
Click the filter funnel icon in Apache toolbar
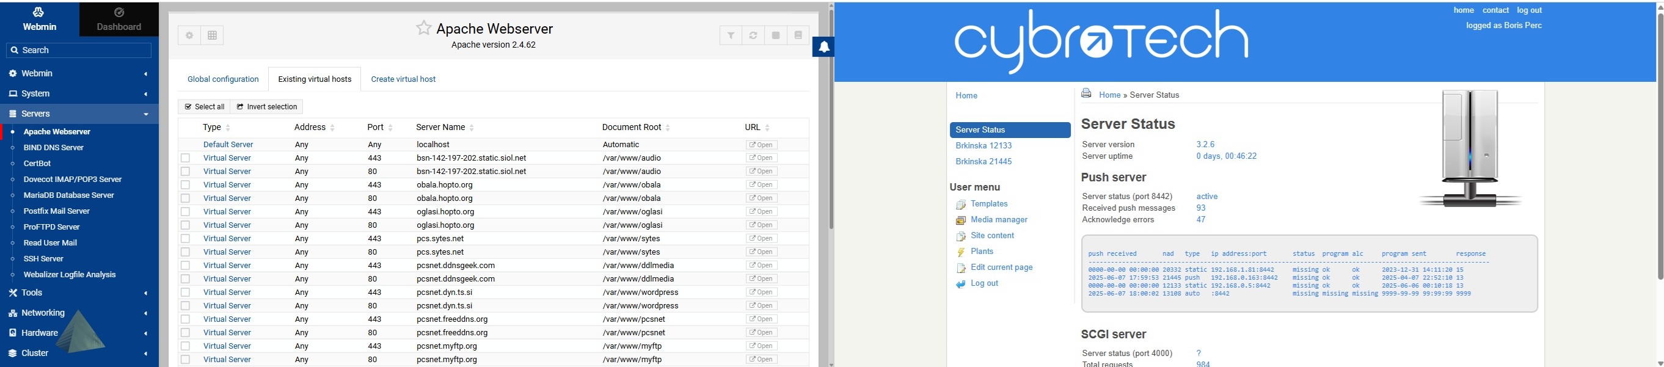point(731,35)
